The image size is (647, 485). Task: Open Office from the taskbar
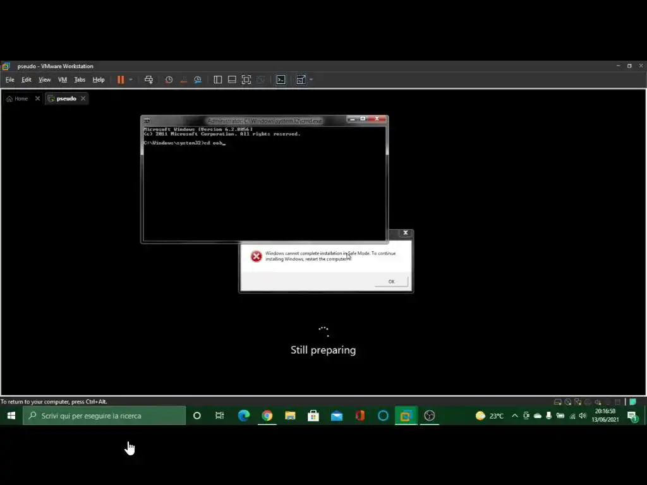360,416
